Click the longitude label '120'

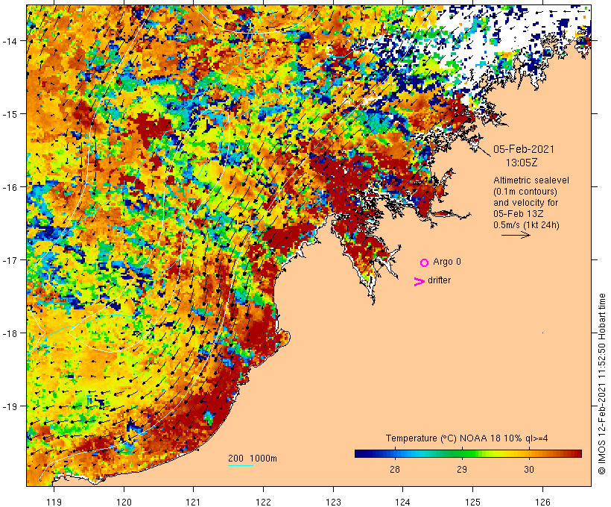124,502
